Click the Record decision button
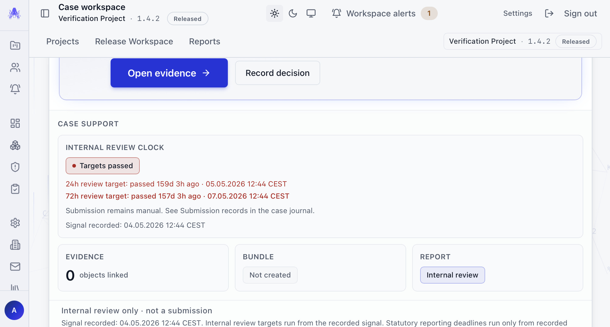Viewport: 610px width, 327px height. point(278,73)
